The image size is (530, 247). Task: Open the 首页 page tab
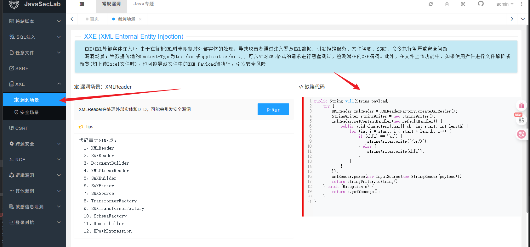92,19
